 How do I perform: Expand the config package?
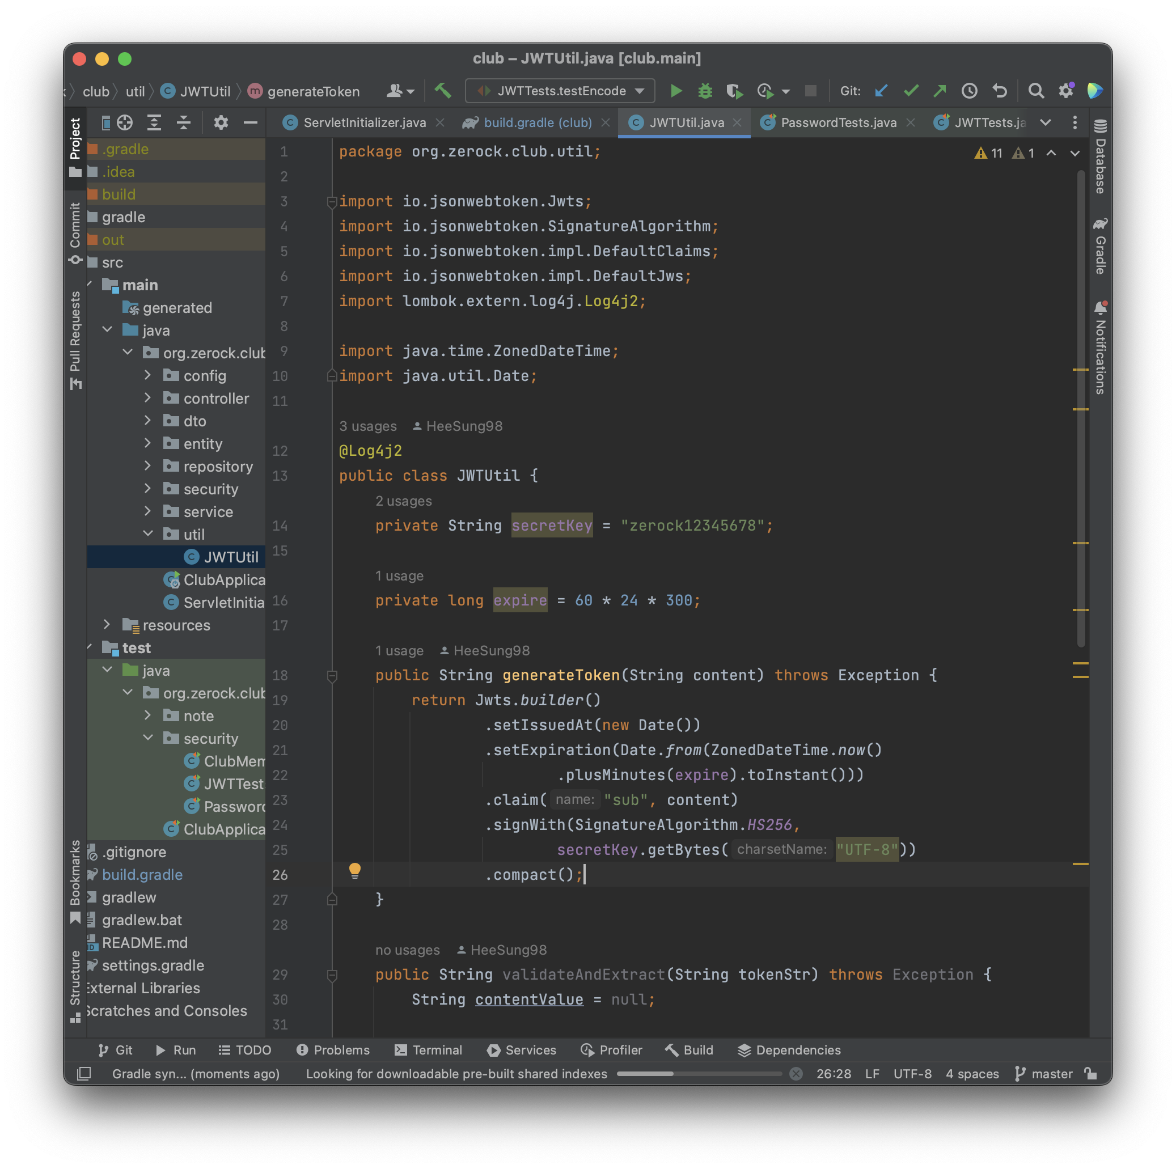(x=147, y=375)
